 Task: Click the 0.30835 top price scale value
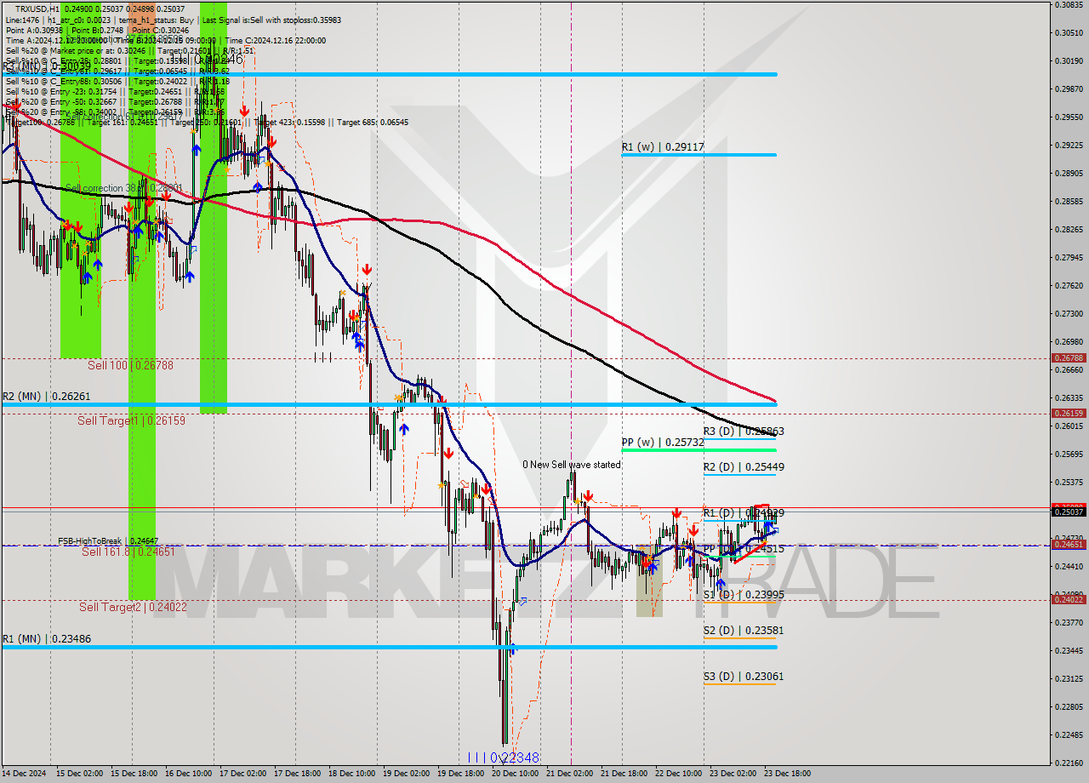tap(1069, 4)
